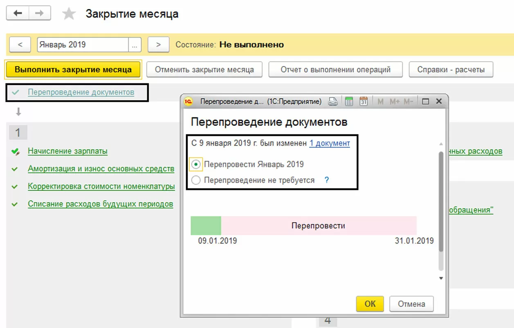This screenshot has width=514, height=328.
Task: Click the M memory button in dialog title bar
Action: [x=380, y=102]
